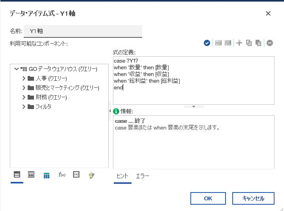
Task: Open the Parameters (x) tab
Action: click(x=76, y=174)
